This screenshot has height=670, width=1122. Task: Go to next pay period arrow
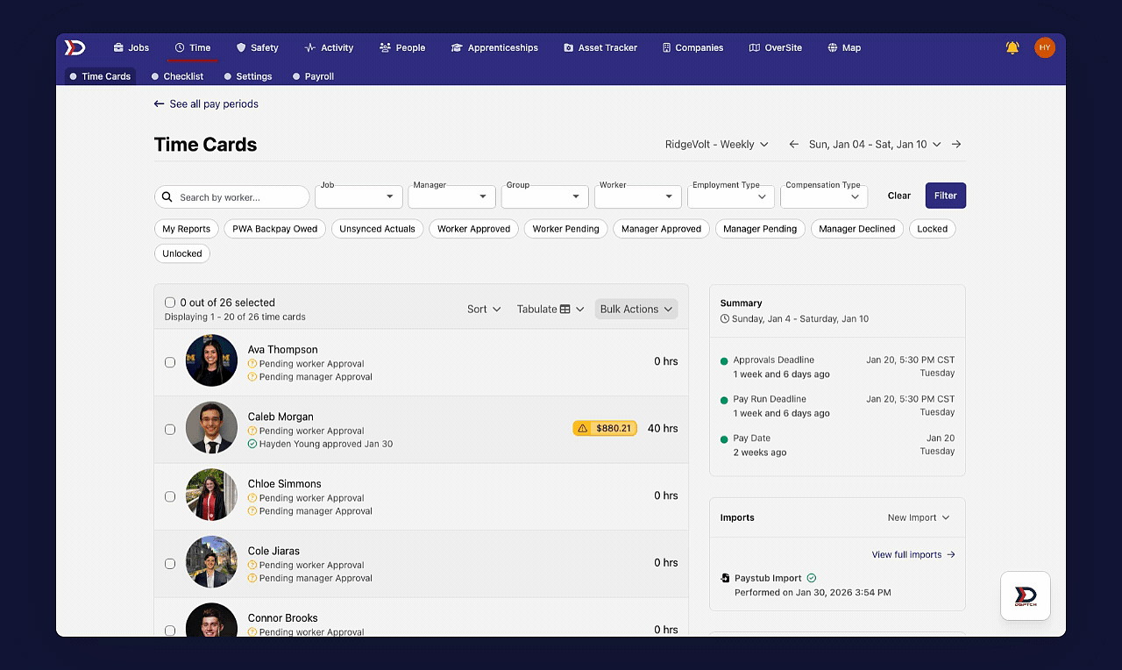(x=956, y=144)
